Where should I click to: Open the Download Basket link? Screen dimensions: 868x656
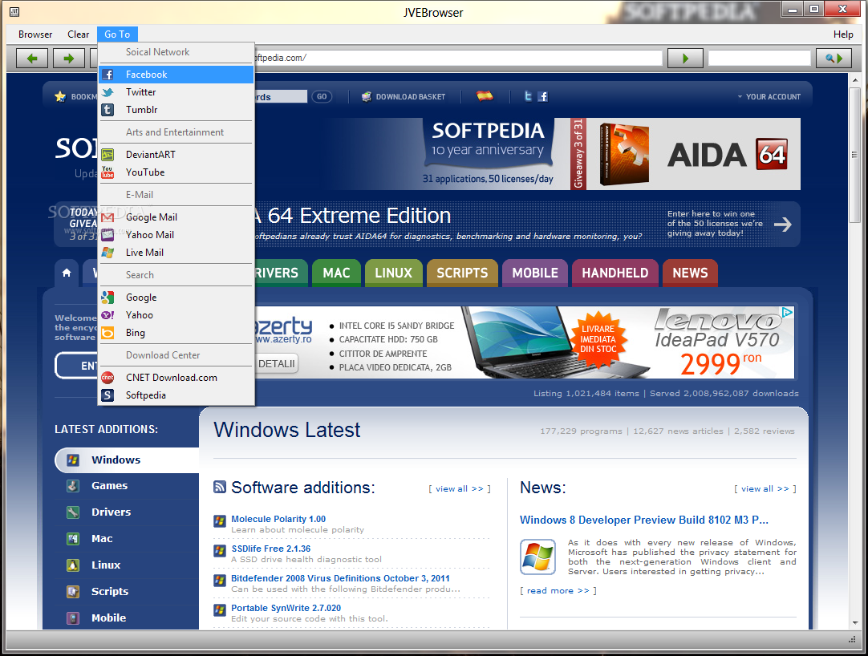(404, 97)
